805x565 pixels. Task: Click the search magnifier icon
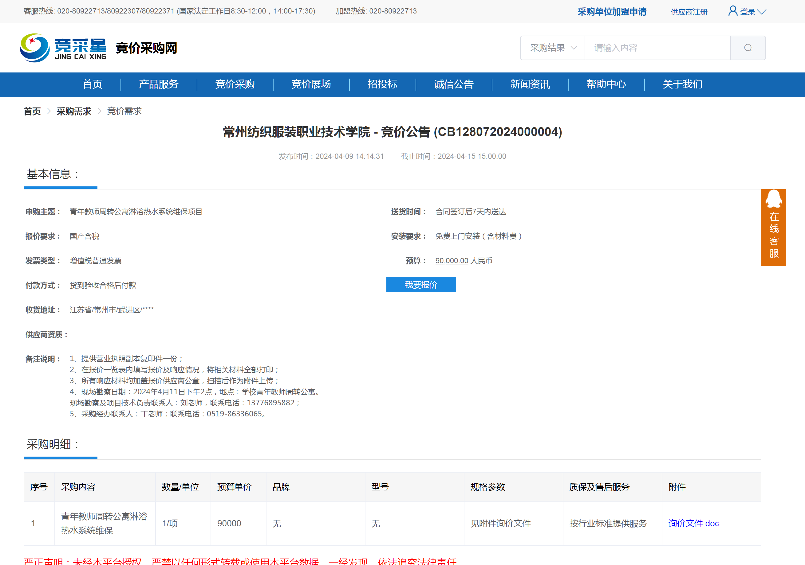[x=748, y=48]
